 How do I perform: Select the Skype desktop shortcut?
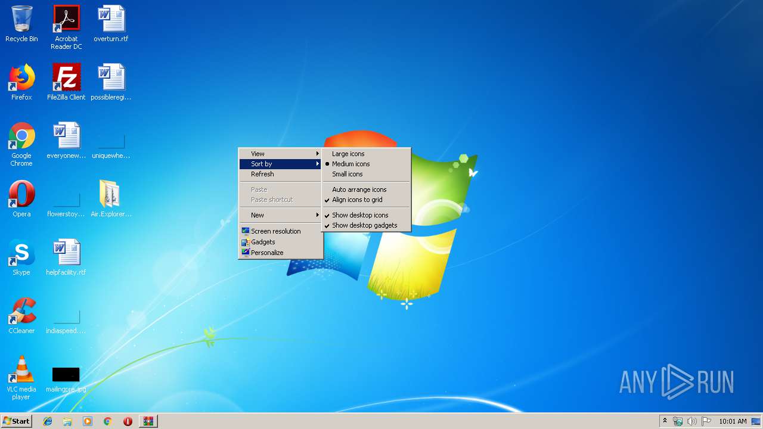(x=21, y=257)
